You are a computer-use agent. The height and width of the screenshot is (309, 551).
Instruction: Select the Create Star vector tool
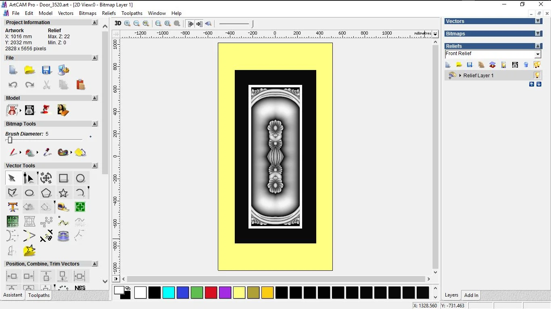[x=63, y=193]
